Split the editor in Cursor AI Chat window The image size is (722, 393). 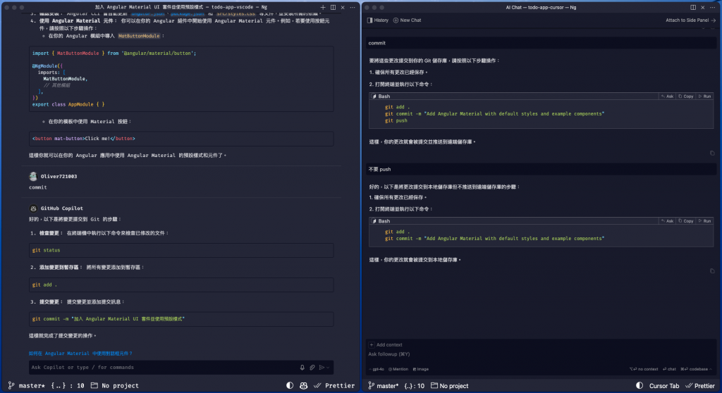(693, 7)
